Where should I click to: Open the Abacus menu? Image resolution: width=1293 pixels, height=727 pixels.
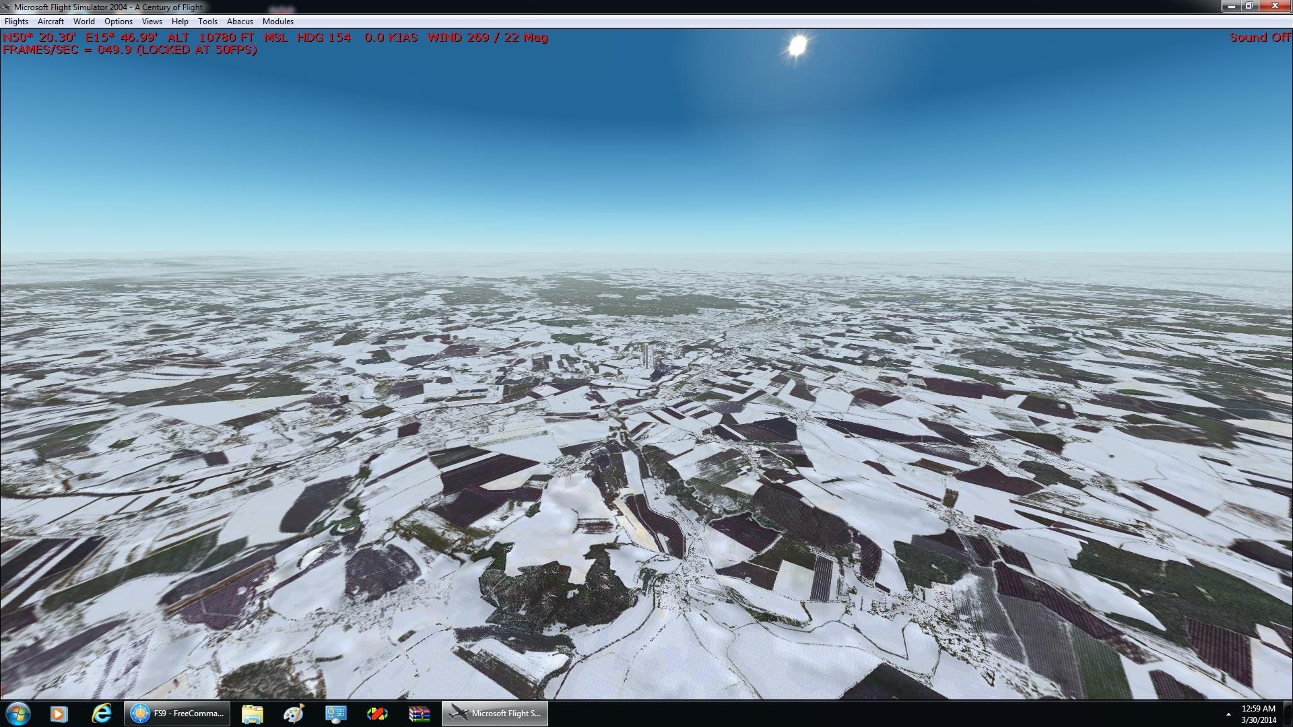(x=240, y=22)
